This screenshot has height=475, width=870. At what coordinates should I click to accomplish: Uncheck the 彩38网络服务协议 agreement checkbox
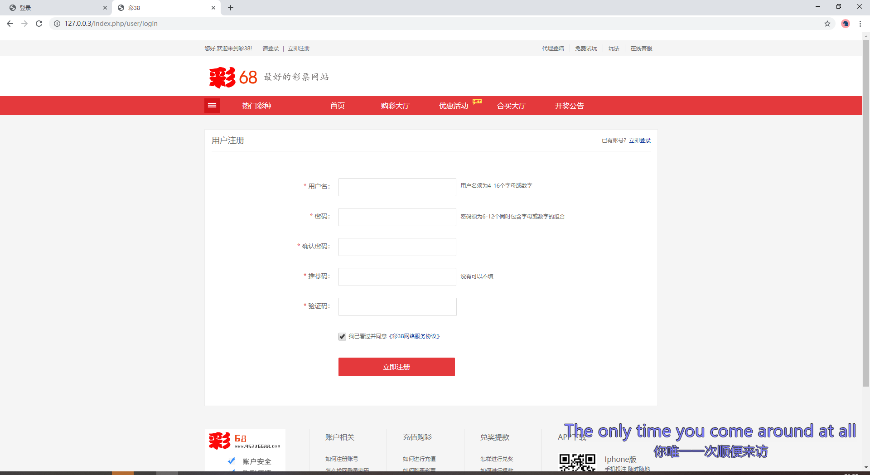pos(342,336)
